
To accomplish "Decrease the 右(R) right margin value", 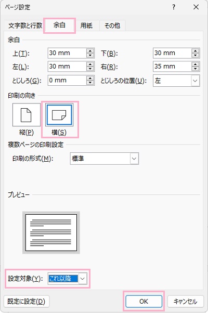I will tap(196, 69).
